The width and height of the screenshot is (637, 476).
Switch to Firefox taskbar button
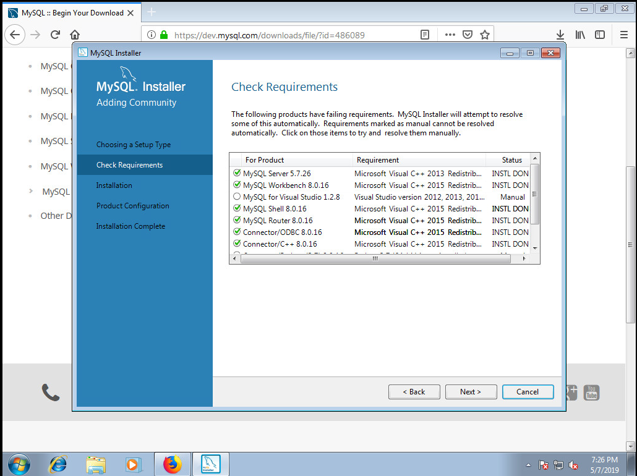click(x=173, y=464)
